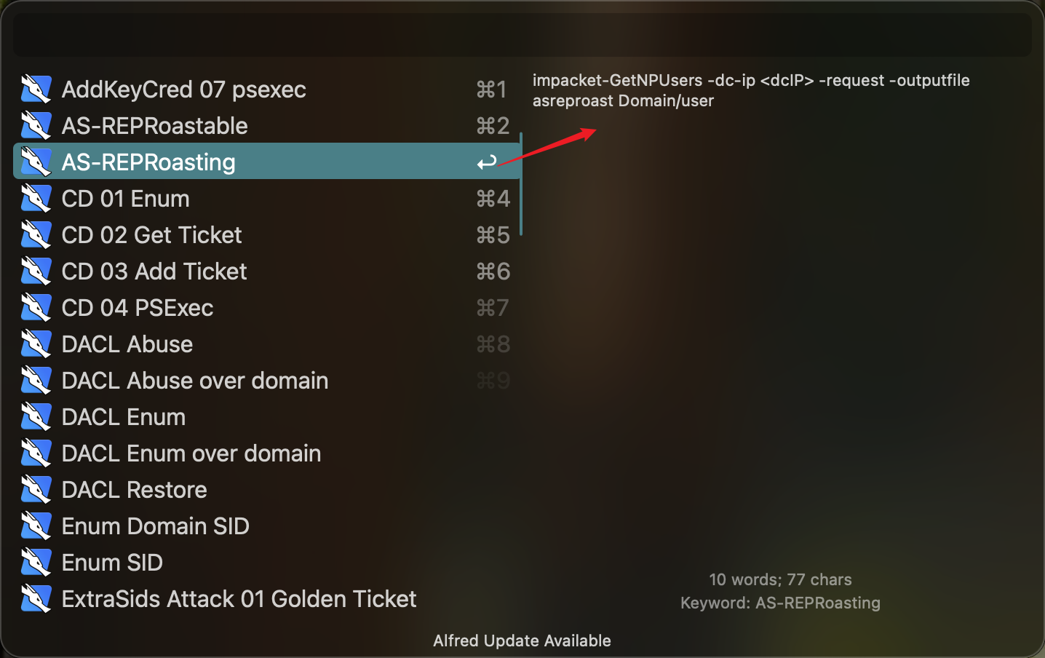The width and height of the screenshot is (1045, 658).
Task: Click the Alfred search input field
Action: (522, 34)
